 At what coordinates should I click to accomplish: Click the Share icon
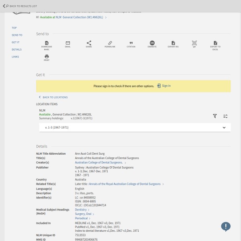(89, 43)
